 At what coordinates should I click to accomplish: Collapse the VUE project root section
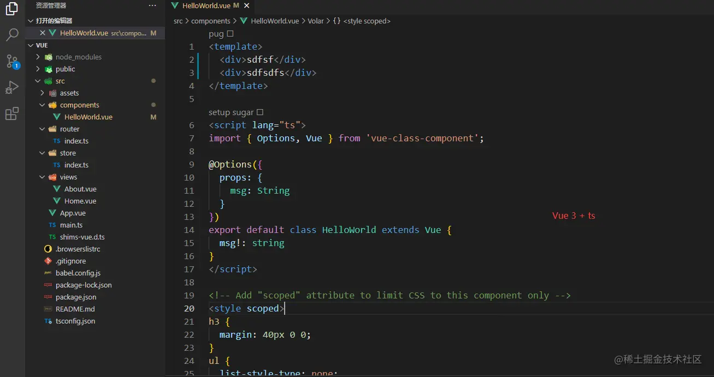coord(95,45)
